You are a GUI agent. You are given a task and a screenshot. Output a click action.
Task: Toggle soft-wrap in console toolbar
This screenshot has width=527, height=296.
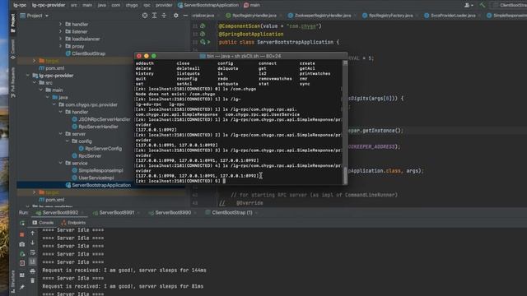[33, 252]
